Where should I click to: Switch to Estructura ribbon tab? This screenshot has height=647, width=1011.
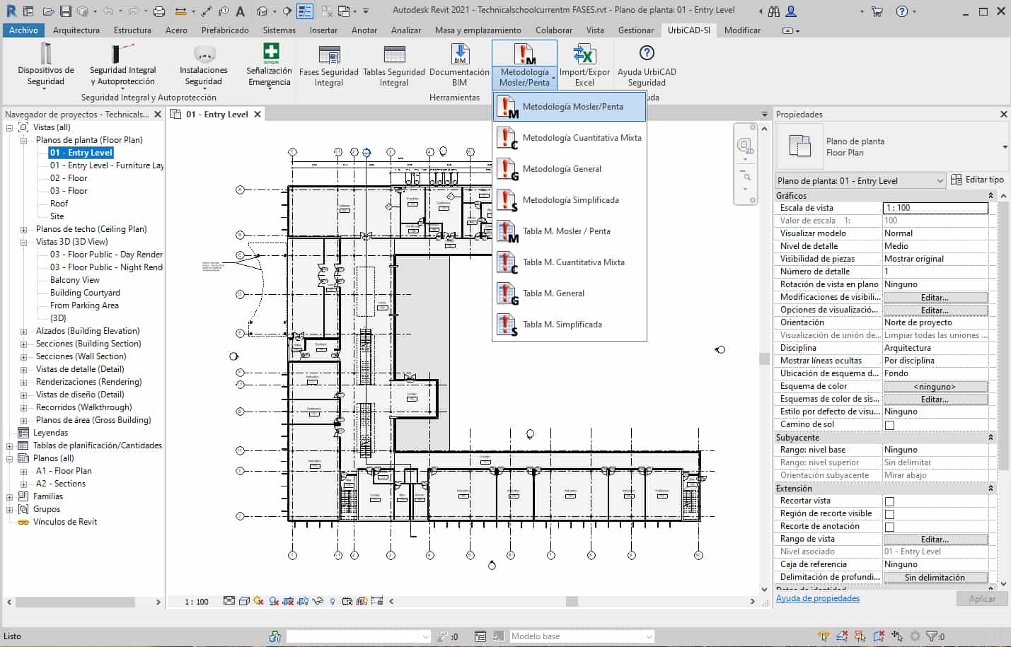(132, 30)
